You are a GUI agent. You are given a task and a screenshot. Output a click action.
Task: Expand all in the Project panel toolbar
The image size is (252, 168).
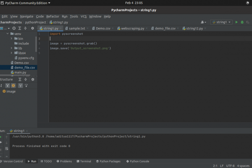pos(20,28)
